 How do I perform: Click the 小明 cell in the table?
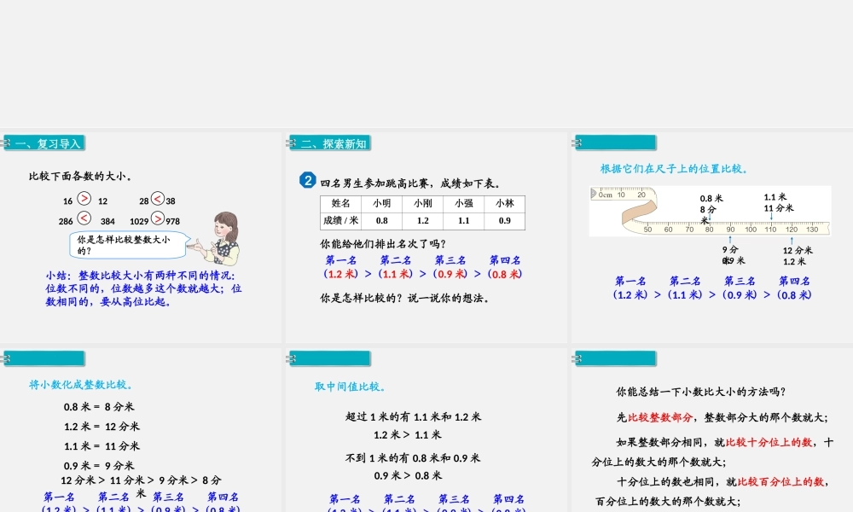tap(381, 203)
